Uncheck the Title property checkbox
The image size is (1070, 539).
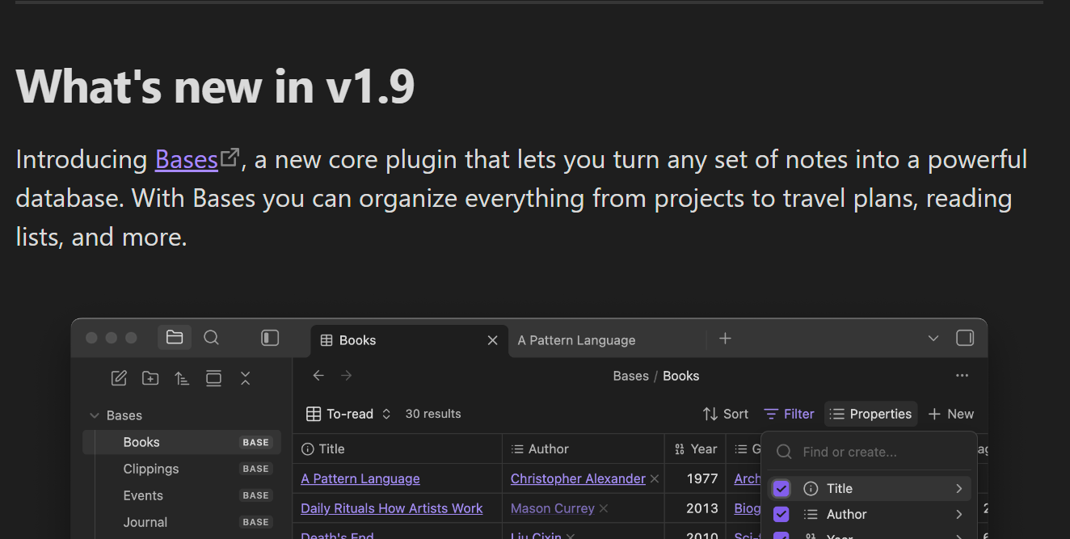(781, 489)
